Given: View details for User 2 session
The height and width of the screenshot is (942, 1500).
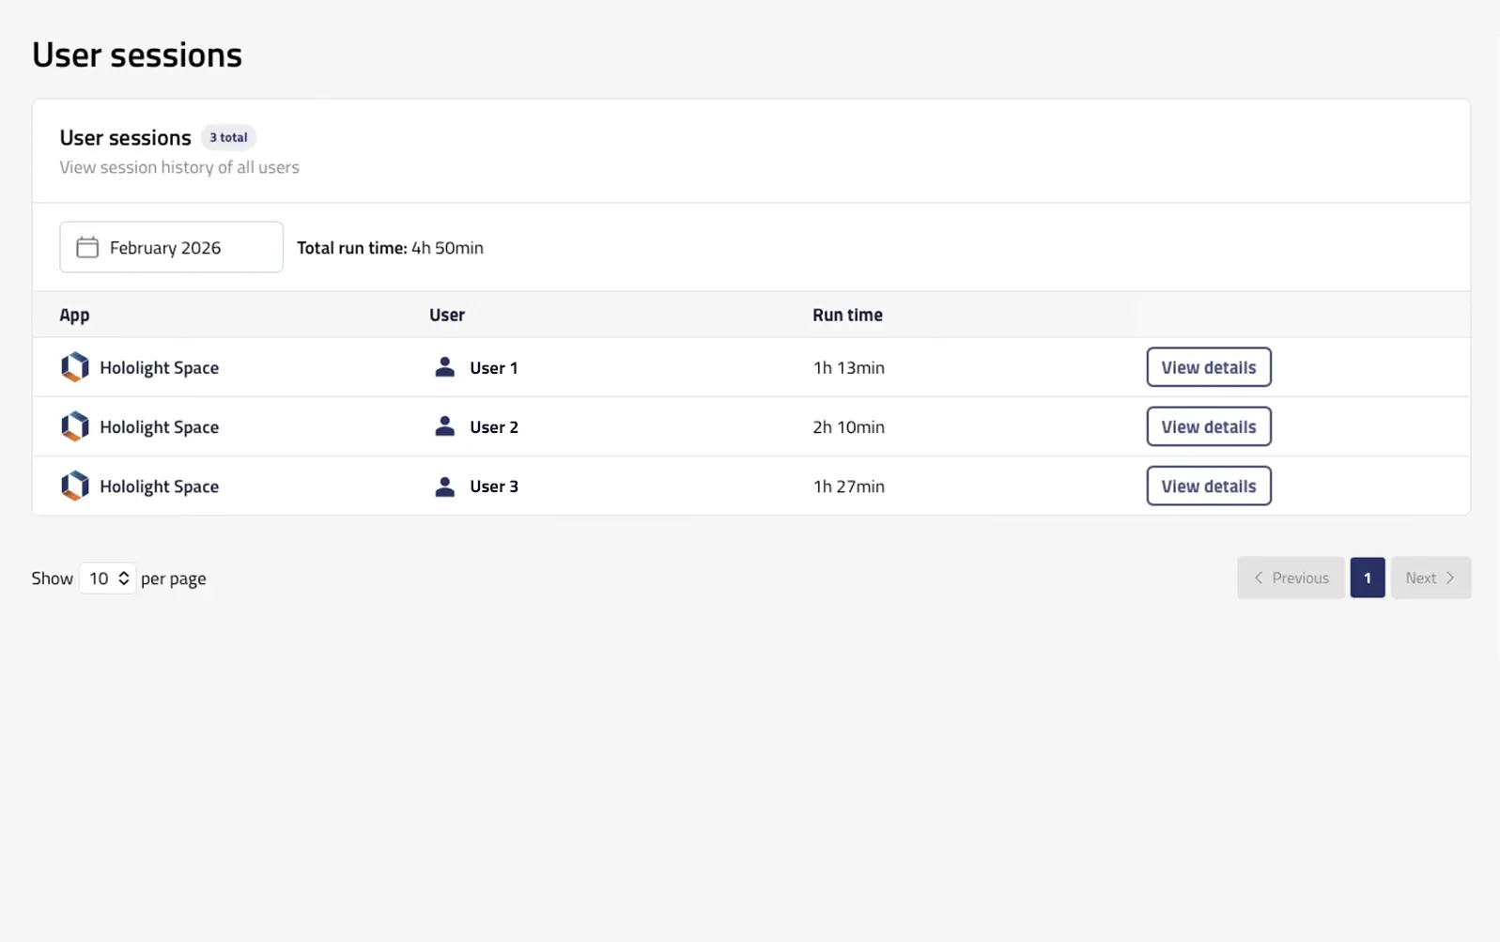Looking at the screenshot, I should tap(1208, 426).
